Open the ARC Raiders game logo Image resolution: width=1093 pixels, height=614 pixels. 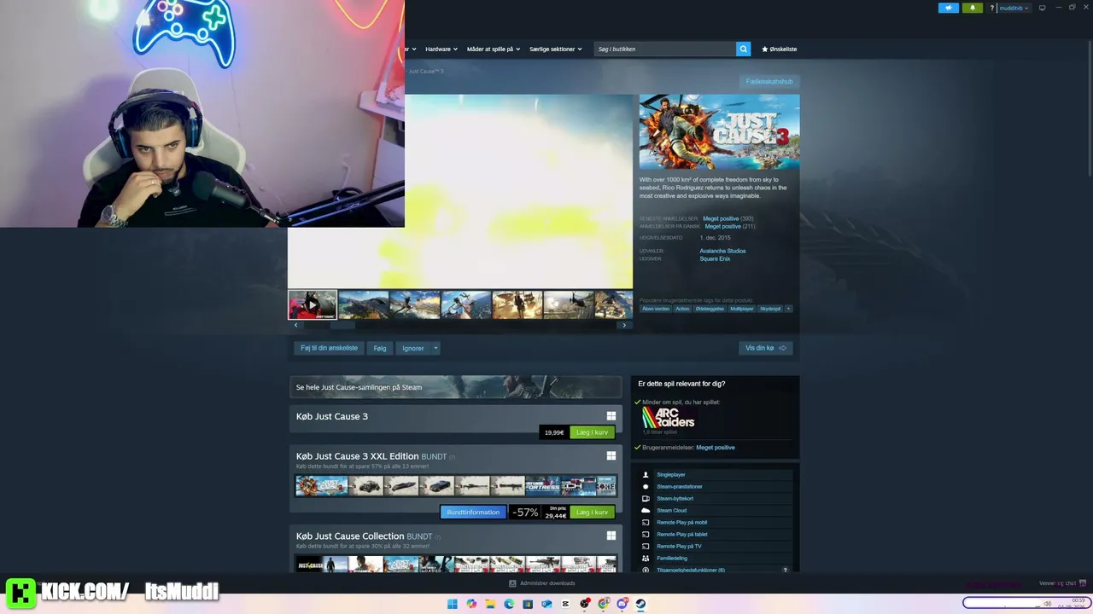(x=669, y=417)
